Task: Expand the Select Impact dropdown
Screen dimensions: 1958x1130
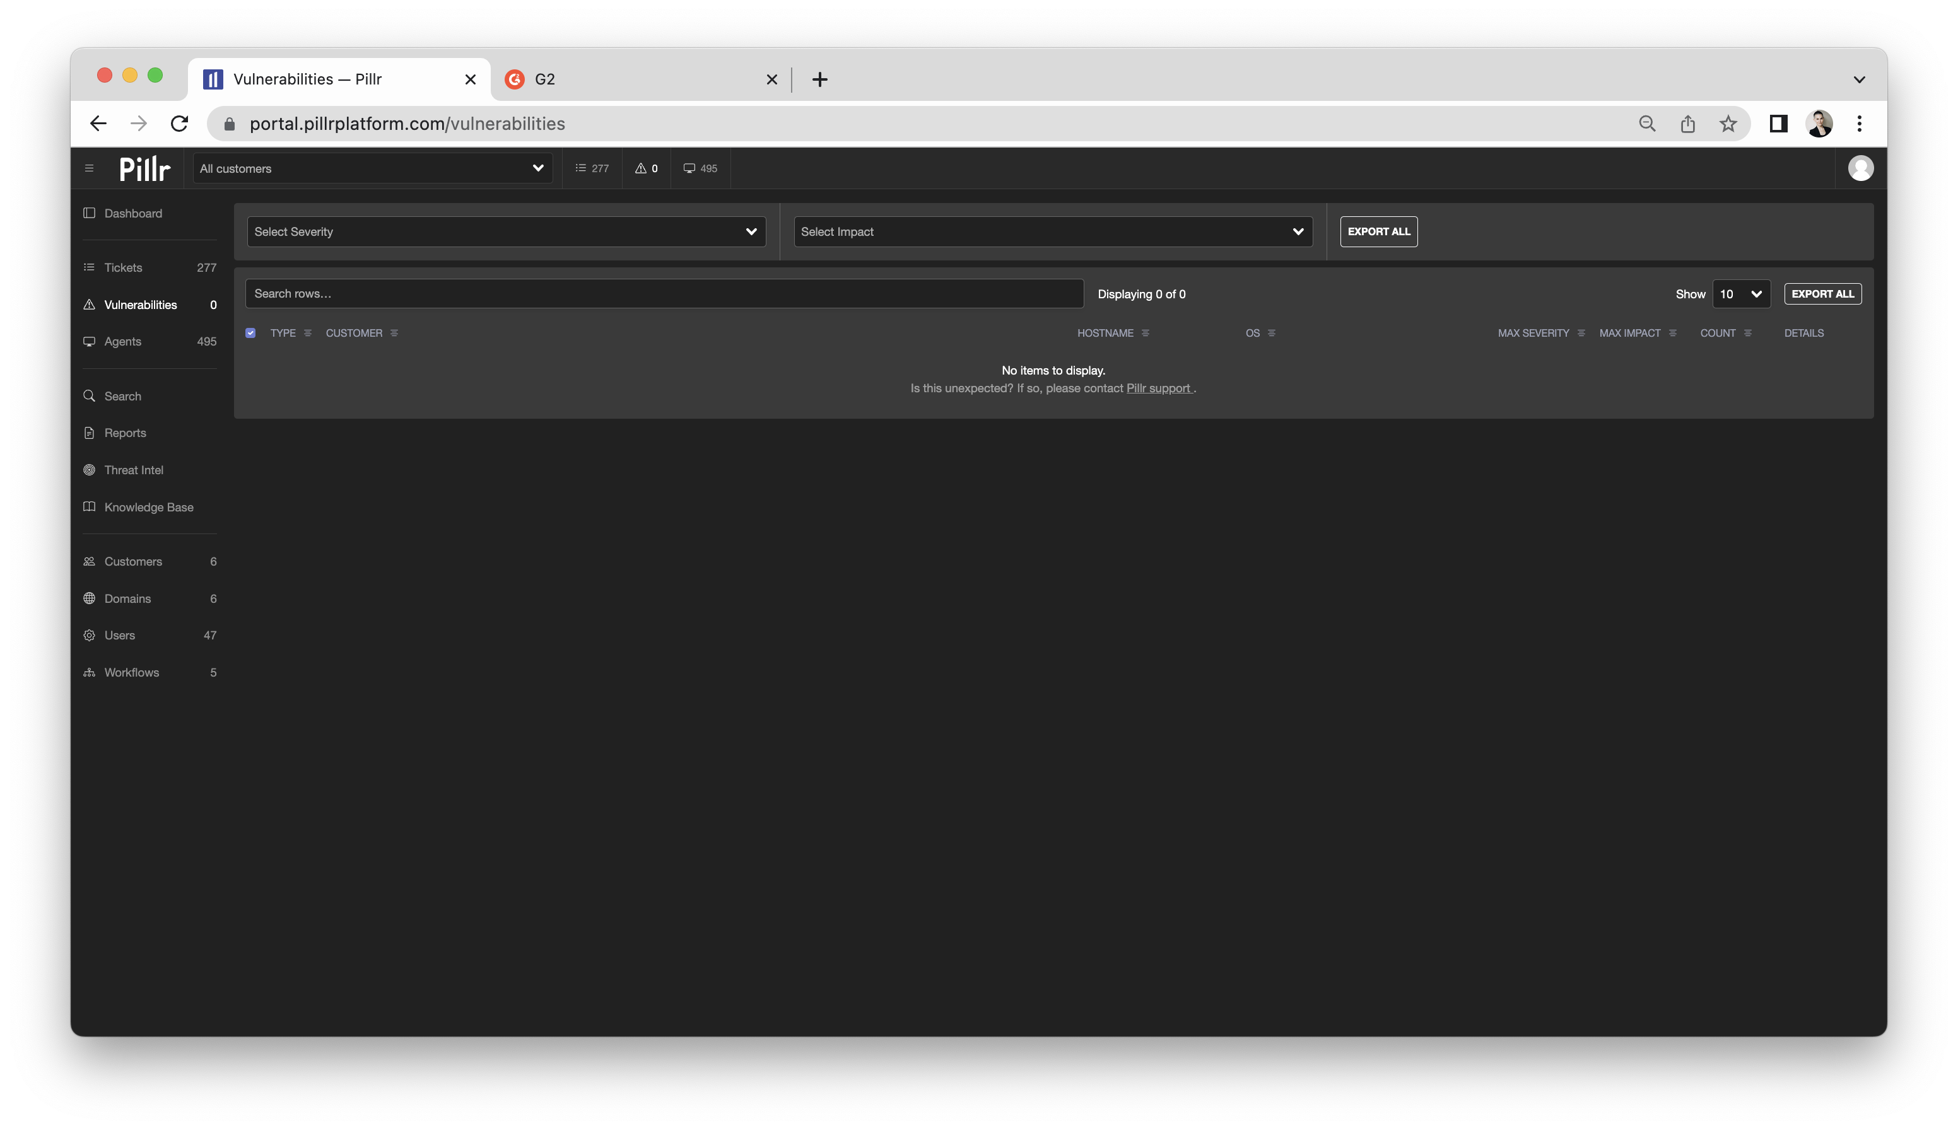Action: [x=1053, y=232]
